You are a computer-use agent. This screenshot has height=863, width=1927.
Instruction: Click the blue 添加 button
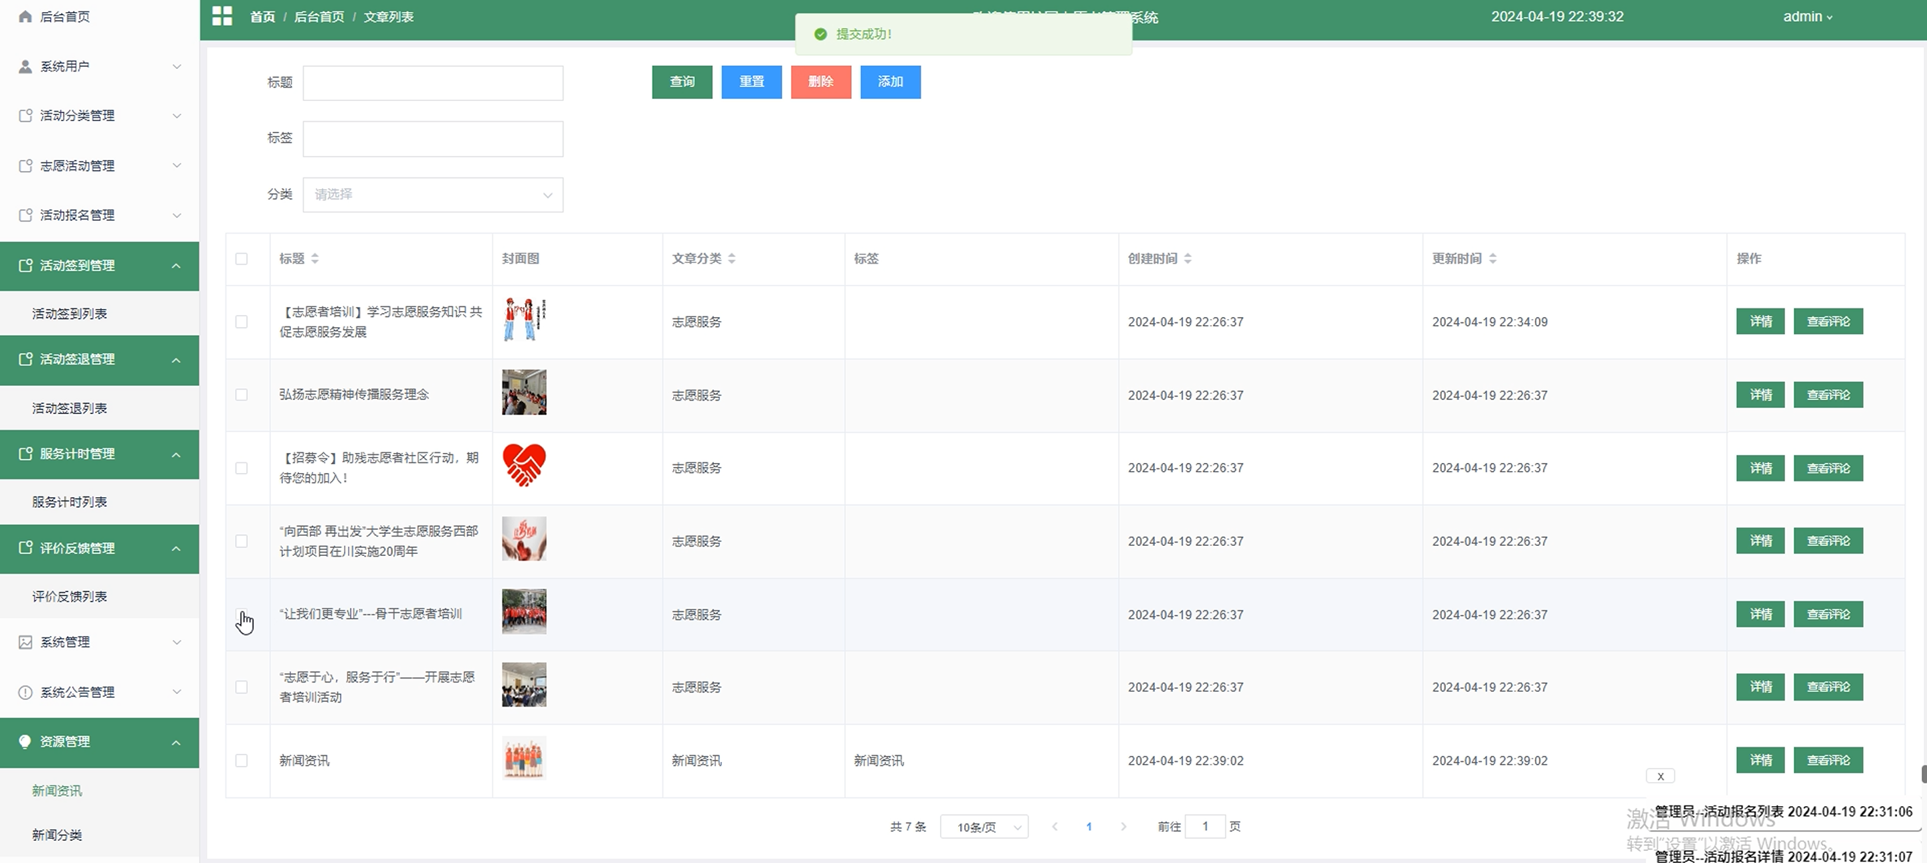(x=890, y=82)
